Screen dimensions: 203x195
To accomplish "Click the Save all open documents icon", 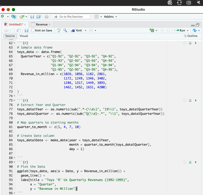I will coord(39,17).
